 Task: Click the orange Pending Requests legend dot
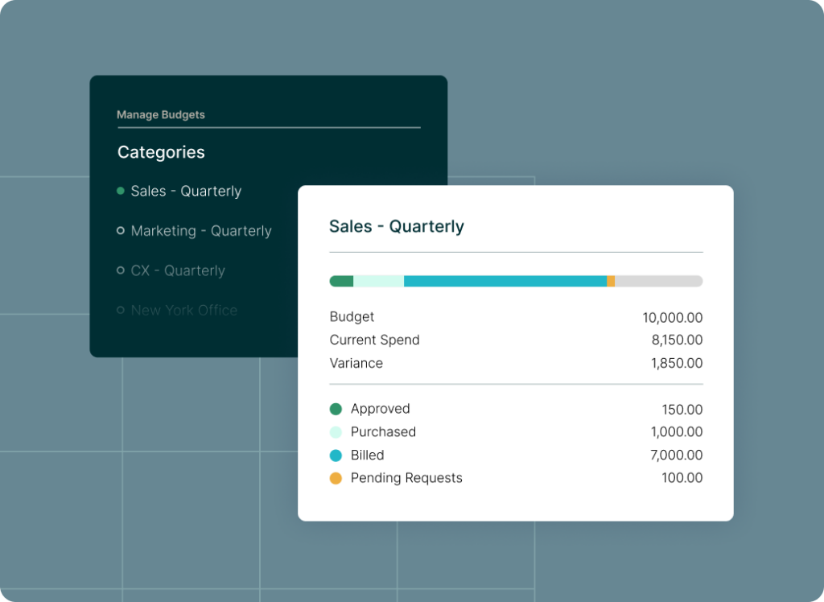coord(336,478)
